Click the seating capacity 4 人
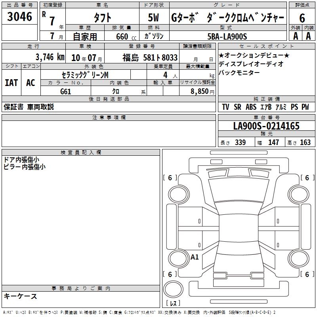 click(x=170, y=75)
